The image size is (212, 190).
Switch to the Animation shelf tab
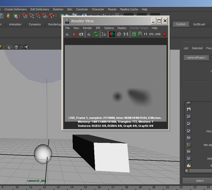(15, 24)
